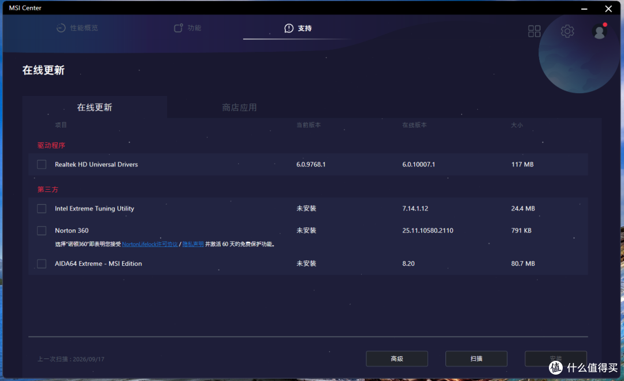The image size is (624, 381).
Task: Click the 支持 exclamation bubble icon
Action: pyautogui.click(x=289, y=28)
